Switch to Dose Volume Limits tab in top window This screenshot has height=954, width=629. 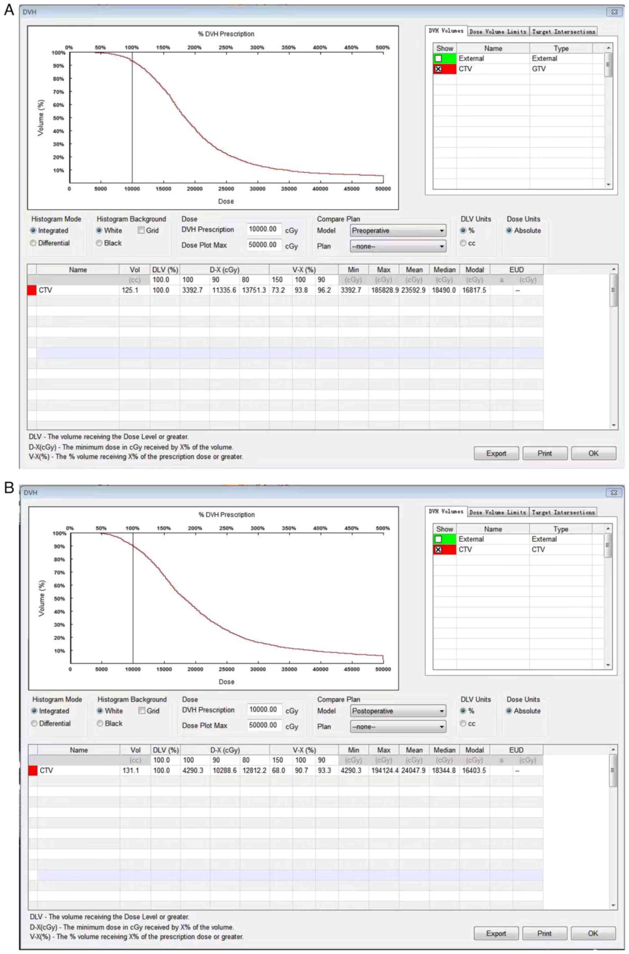click(x=498, y=32)
